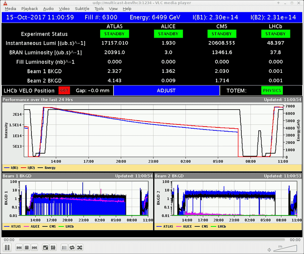
Task: Click the Gap: -0.0 mm text
Action: (92, 91)
